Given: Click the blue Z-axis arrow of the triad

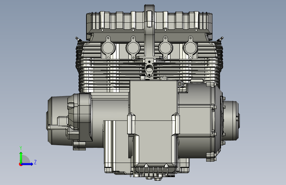Looking at the screenshot, I should click(27, 164).
